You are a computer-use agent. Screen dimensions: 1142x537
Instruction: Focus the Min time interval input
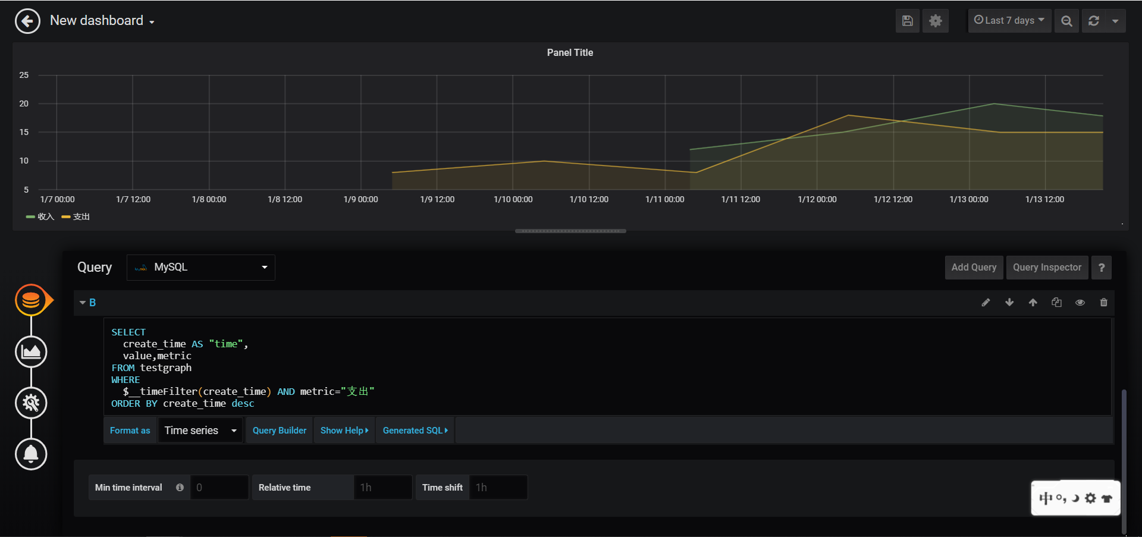[219, 488]
